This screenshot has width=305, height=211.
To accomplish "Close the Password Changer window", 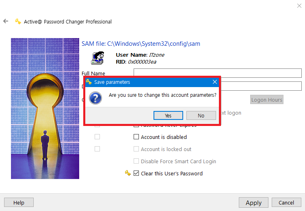I will [299, 6].
